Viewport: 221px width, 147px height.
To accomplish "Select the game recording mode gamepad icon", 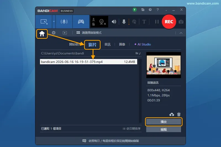I will pos(81,22).
